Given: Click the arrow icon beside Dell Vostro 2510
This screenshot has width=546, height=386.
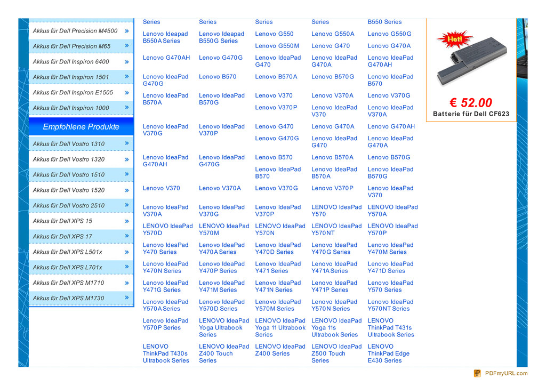Looking at the screenshot, I should (x=127, y=205).
